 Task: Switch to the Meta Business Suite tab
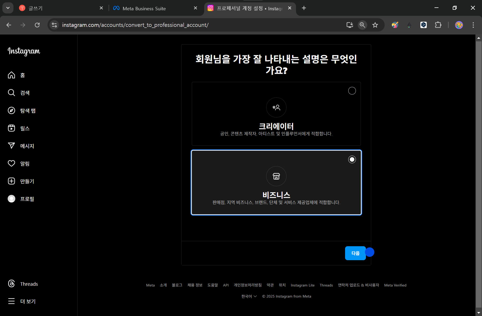tap(156, 8)
